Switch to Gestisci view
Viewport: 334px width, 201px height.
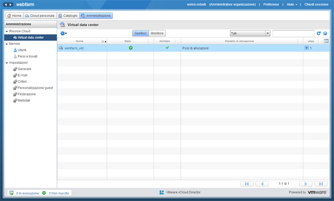coord(140,33)
